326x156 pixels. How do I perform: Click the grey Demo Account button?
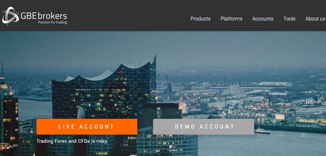[x=203, y=127]
